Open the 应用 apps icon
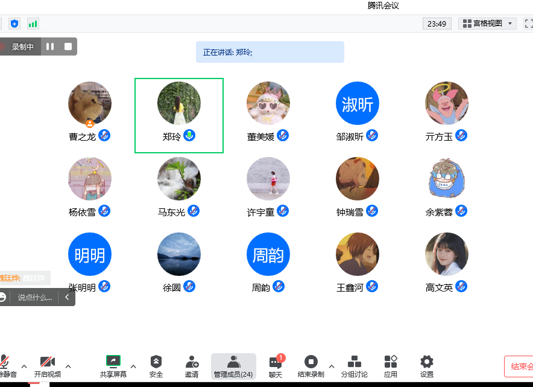 tap(391, 366)
